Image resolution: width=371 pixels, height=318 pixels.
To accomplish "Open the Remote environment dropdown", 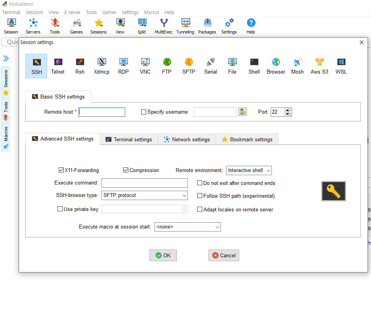I will pos(249,170).
